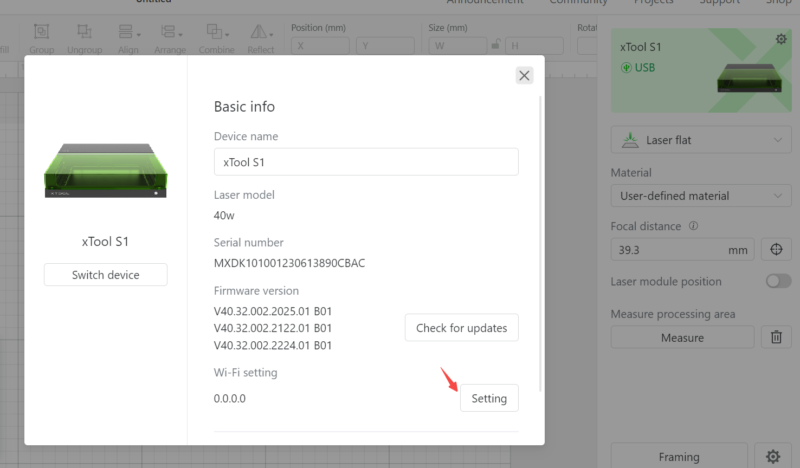Click the Focal distance value field
Image resolution: width=800 pixels, height=468 pixels.
(682, 249)
